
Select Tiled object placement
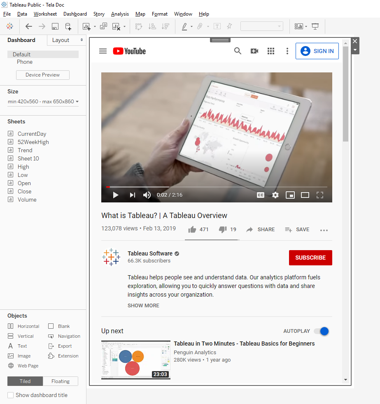point(25,381)
